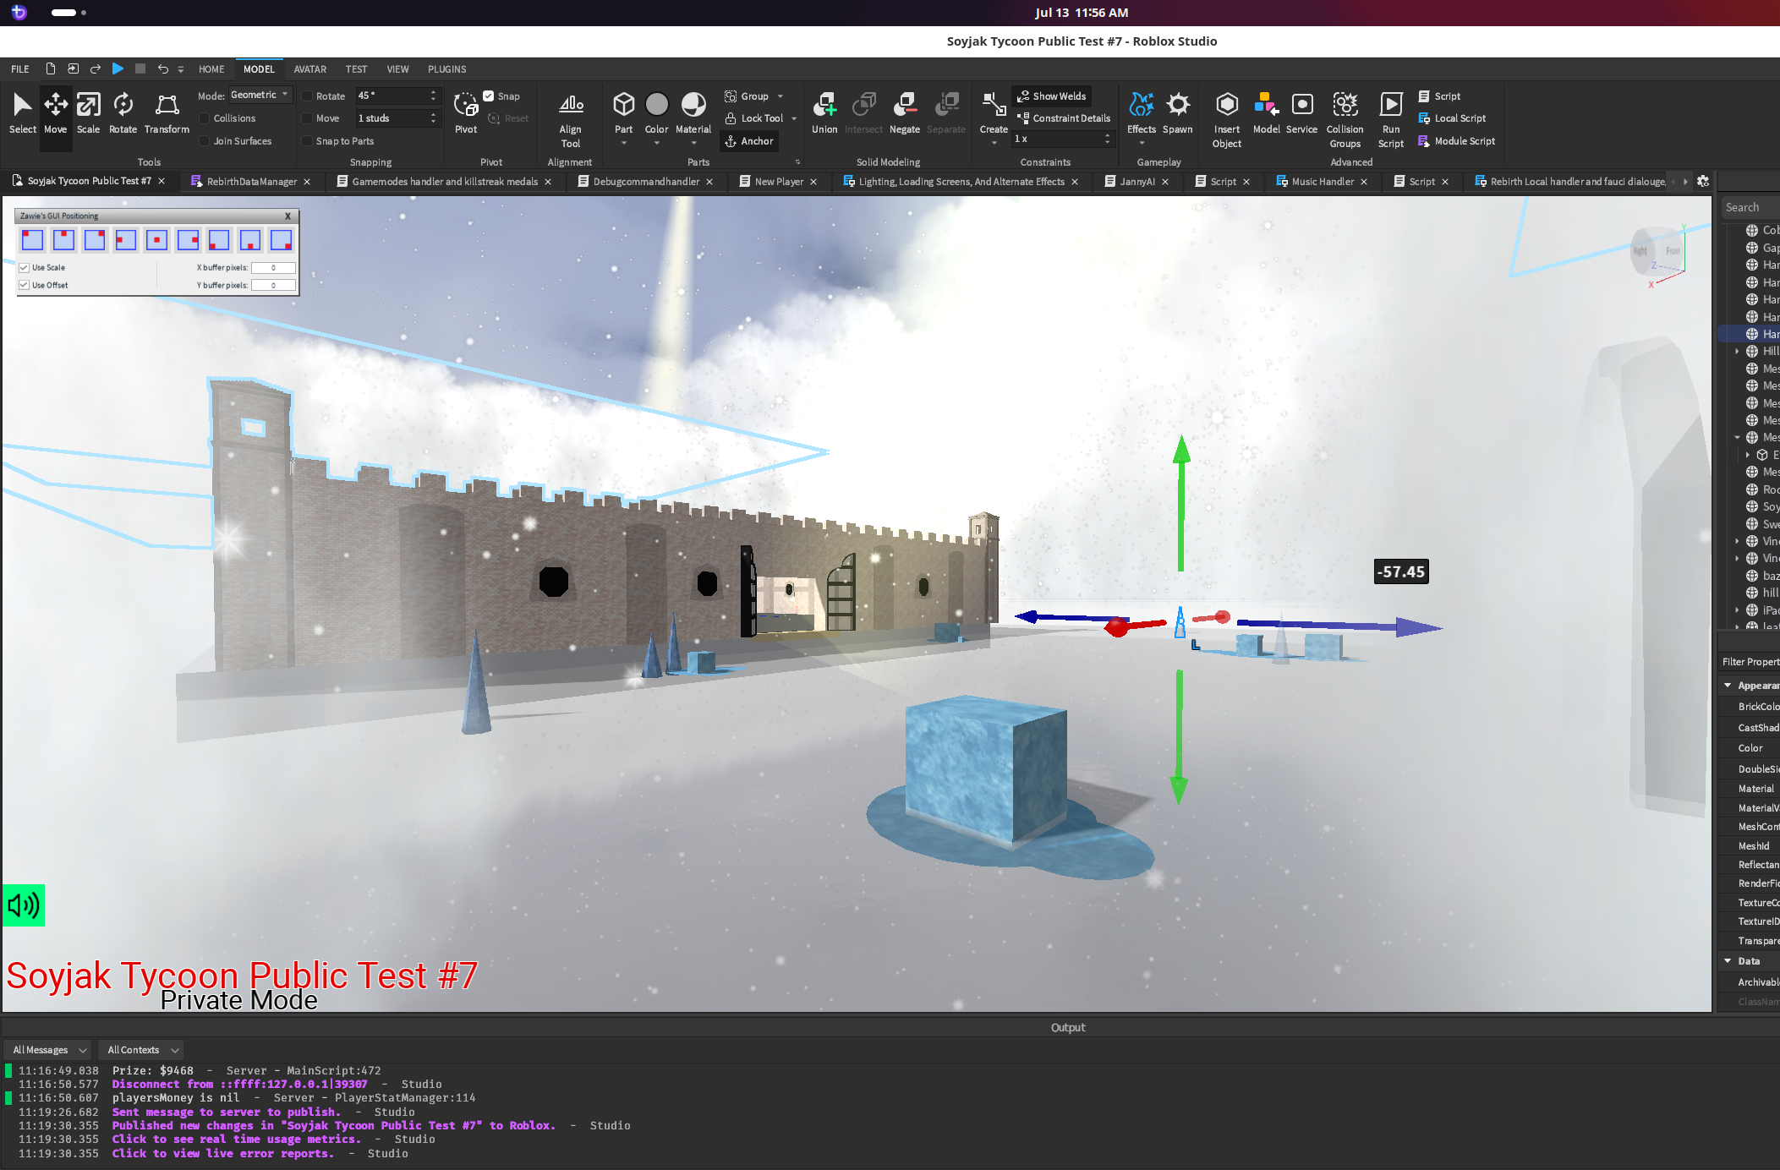The image size is (1780, 1170).
Task: Switch to the TEST ribbon tab
Action: click(x=356, y=69)
